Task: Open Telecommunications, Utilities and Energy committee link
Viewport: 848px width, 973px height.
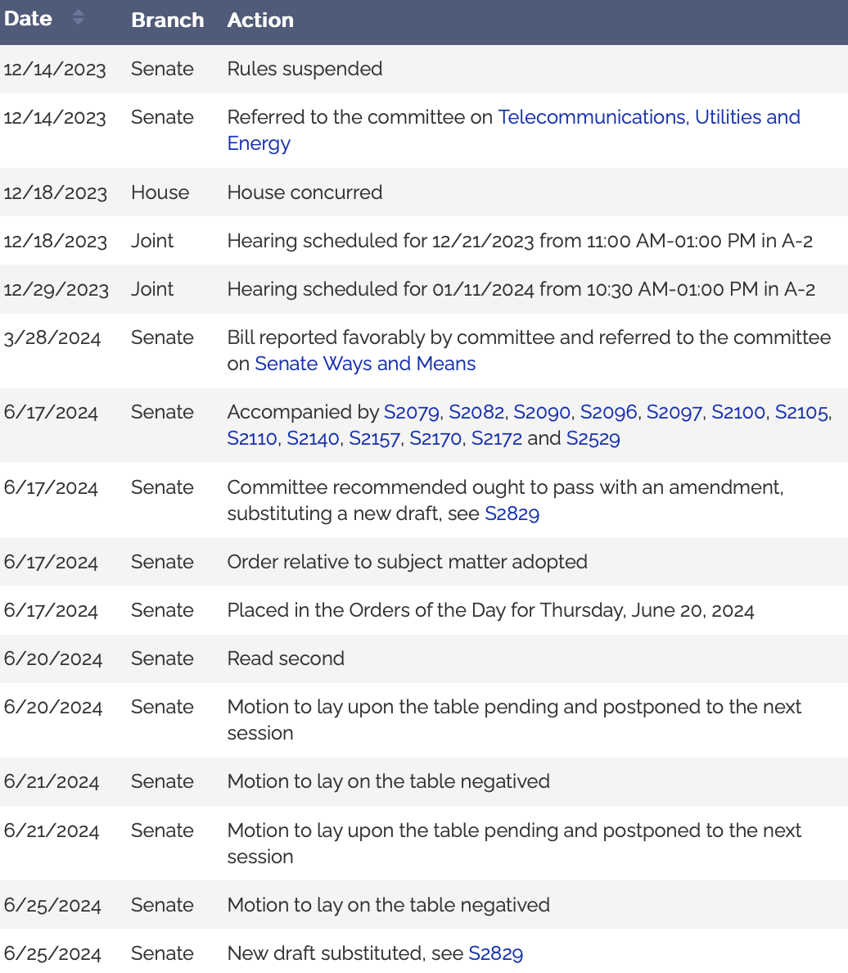Action: pyautogui.click(x=648, y=117)
